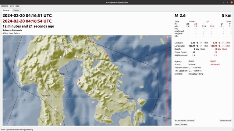
Task: Click the red automatic longitude 120.99 ° E
Action: [215, 46]
